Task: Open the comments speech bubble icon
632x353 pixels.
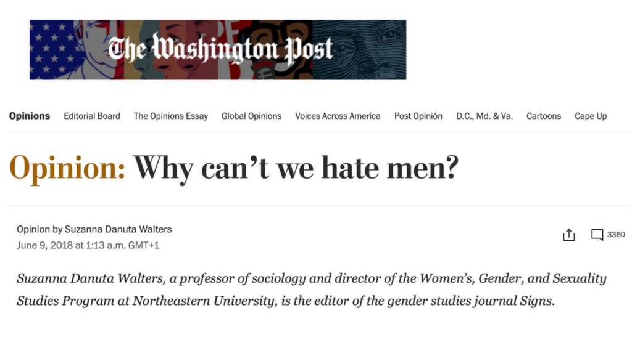Action: coord(597,235)
